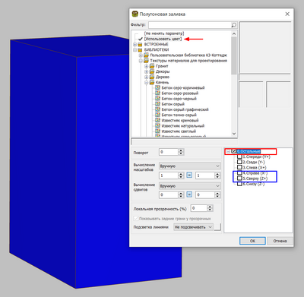Screen dimensions: 304x297
Task: Click texture icon of Бетон серо-розовый
Action: (158, 93)
